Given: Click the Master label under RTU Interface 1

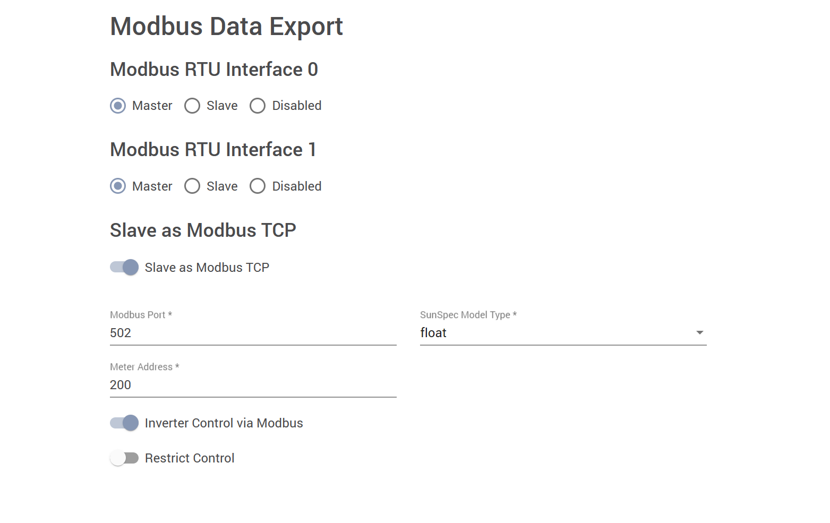Looking at the screenshot, I should pos(152,186).
